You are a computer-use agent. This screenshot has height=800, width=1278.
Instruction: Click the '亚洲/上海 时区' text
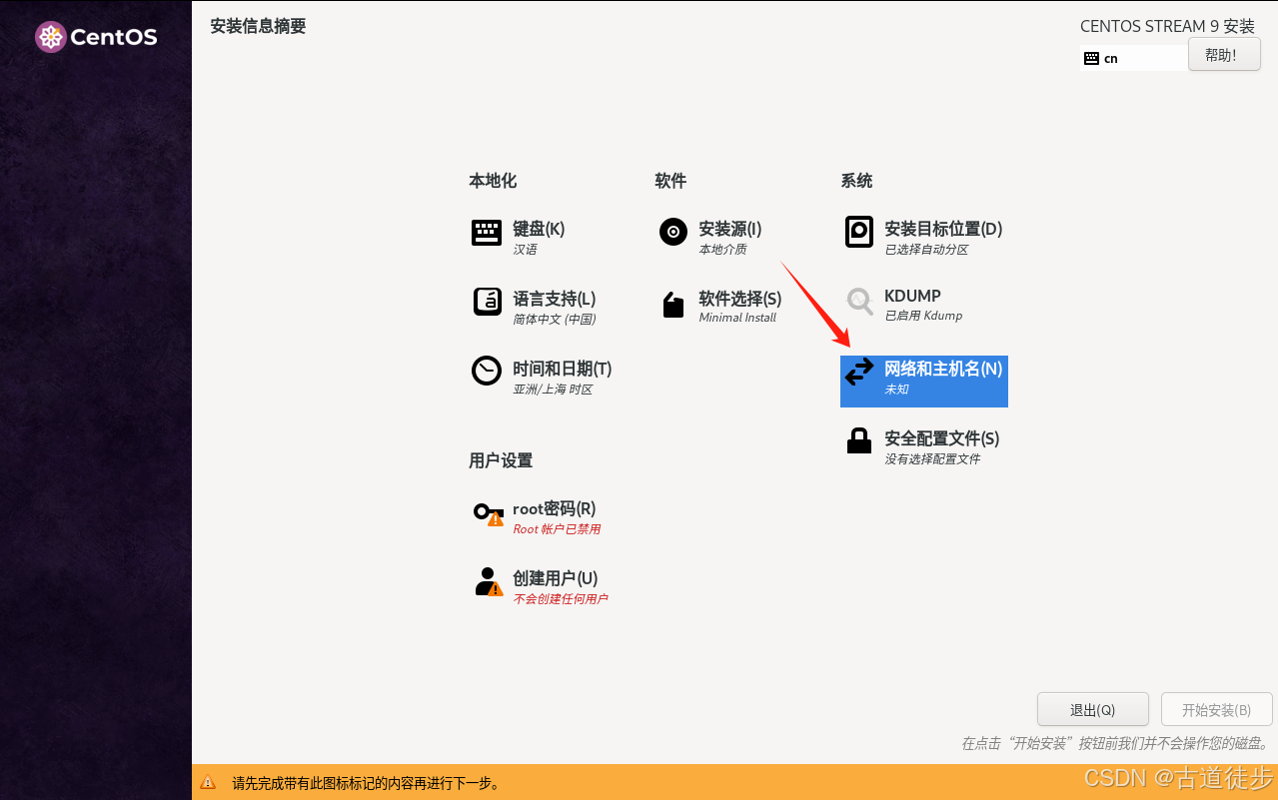[x=553, y=390]
